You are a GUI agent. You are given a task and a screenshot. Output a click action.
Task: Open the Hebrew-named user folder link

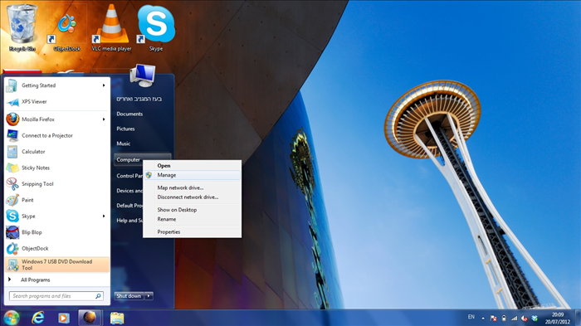(x=139, y=99)
